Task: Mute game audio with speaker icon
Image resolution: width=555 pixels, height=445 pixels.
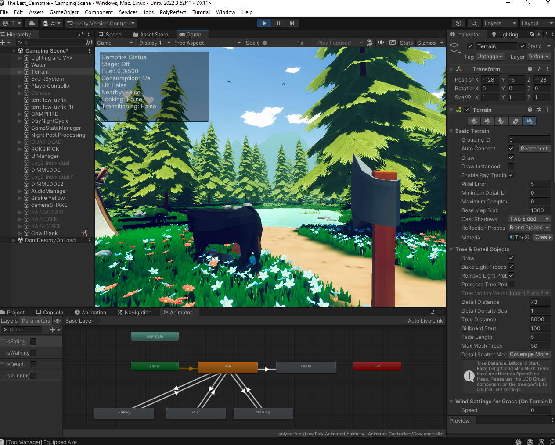Action: point(381,43)
